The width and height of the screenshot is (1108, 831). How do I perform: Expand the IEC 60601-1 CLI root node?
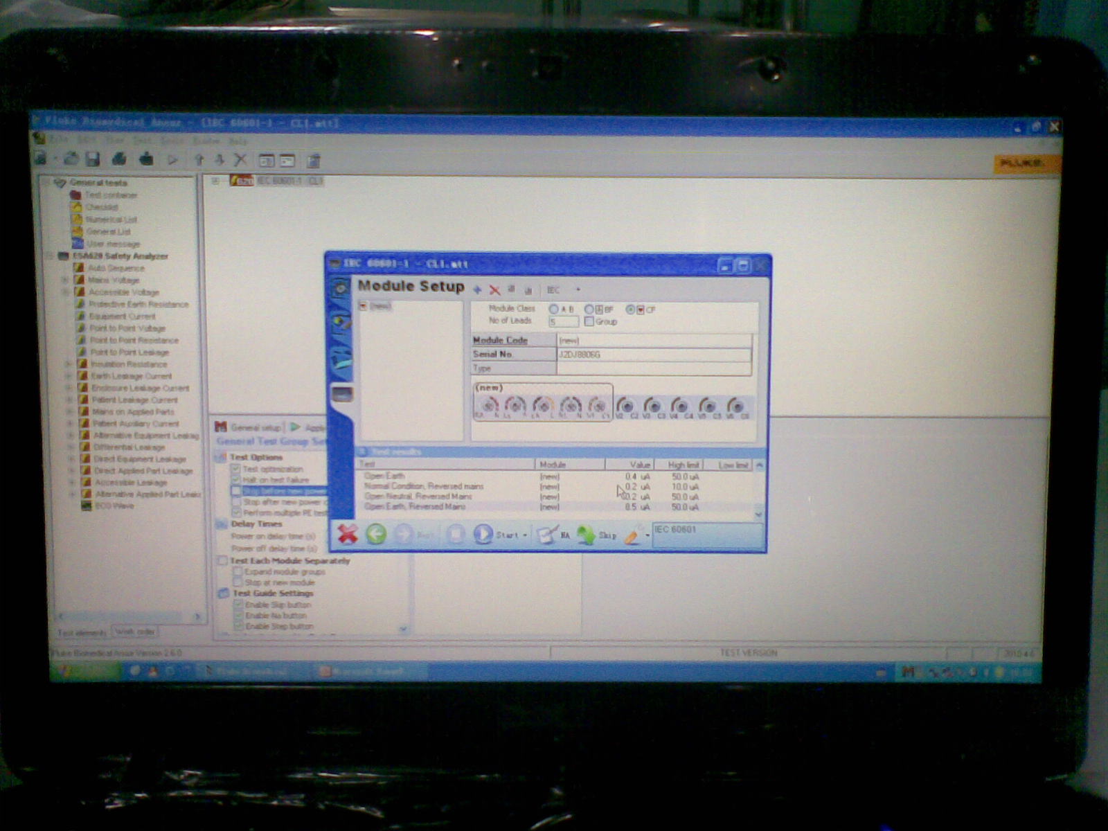[215, 181]
